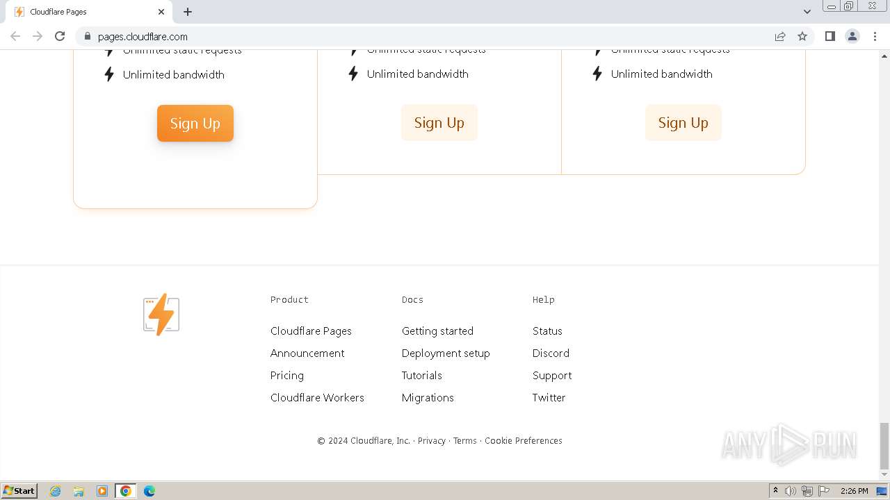The image size is (890, 500).
Task: Close the Cloudflare Pages tab
Action: point(161,12)
